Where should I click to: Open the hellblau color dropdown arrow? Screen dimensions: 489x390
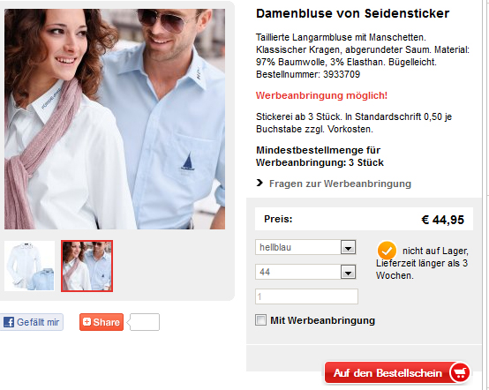click(348, 248)
